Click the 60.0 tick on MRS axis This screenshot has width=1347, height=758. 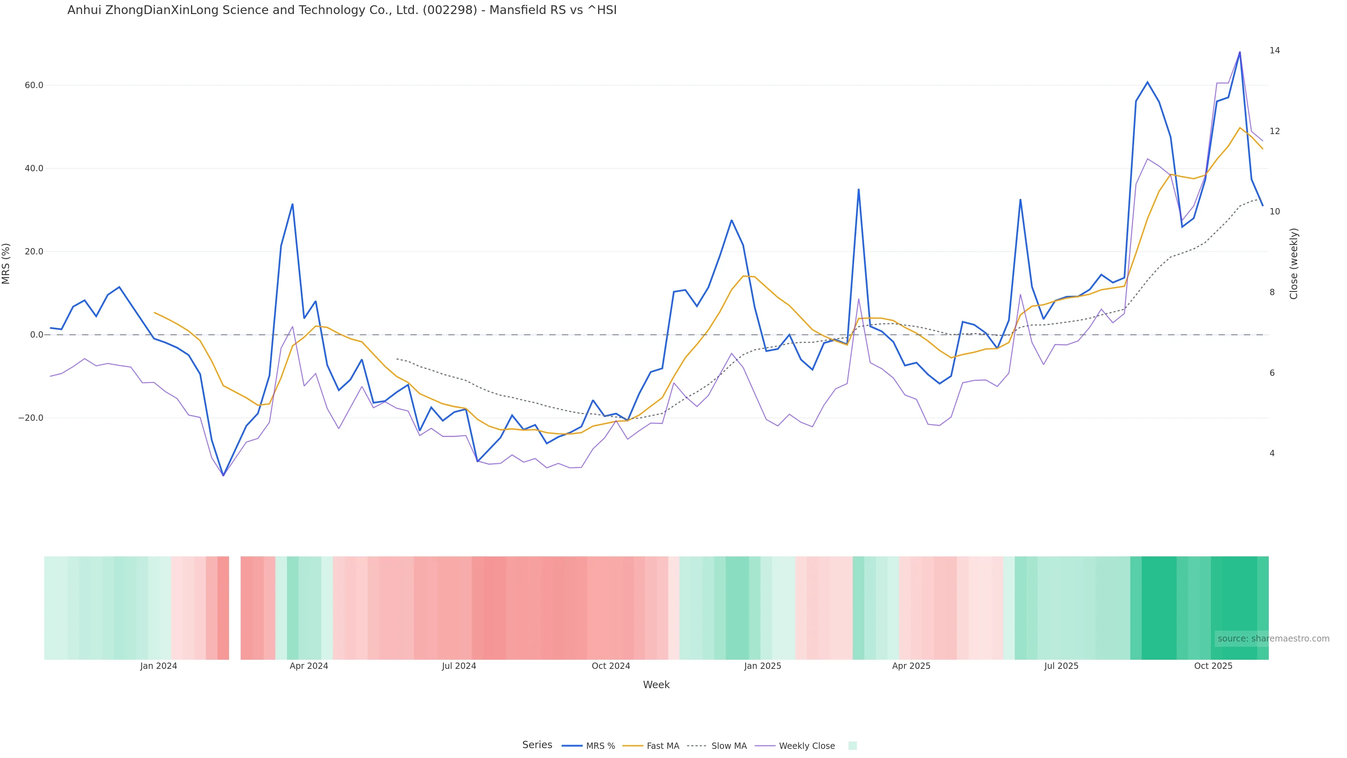pyautogui.click(x=34, y=85)
